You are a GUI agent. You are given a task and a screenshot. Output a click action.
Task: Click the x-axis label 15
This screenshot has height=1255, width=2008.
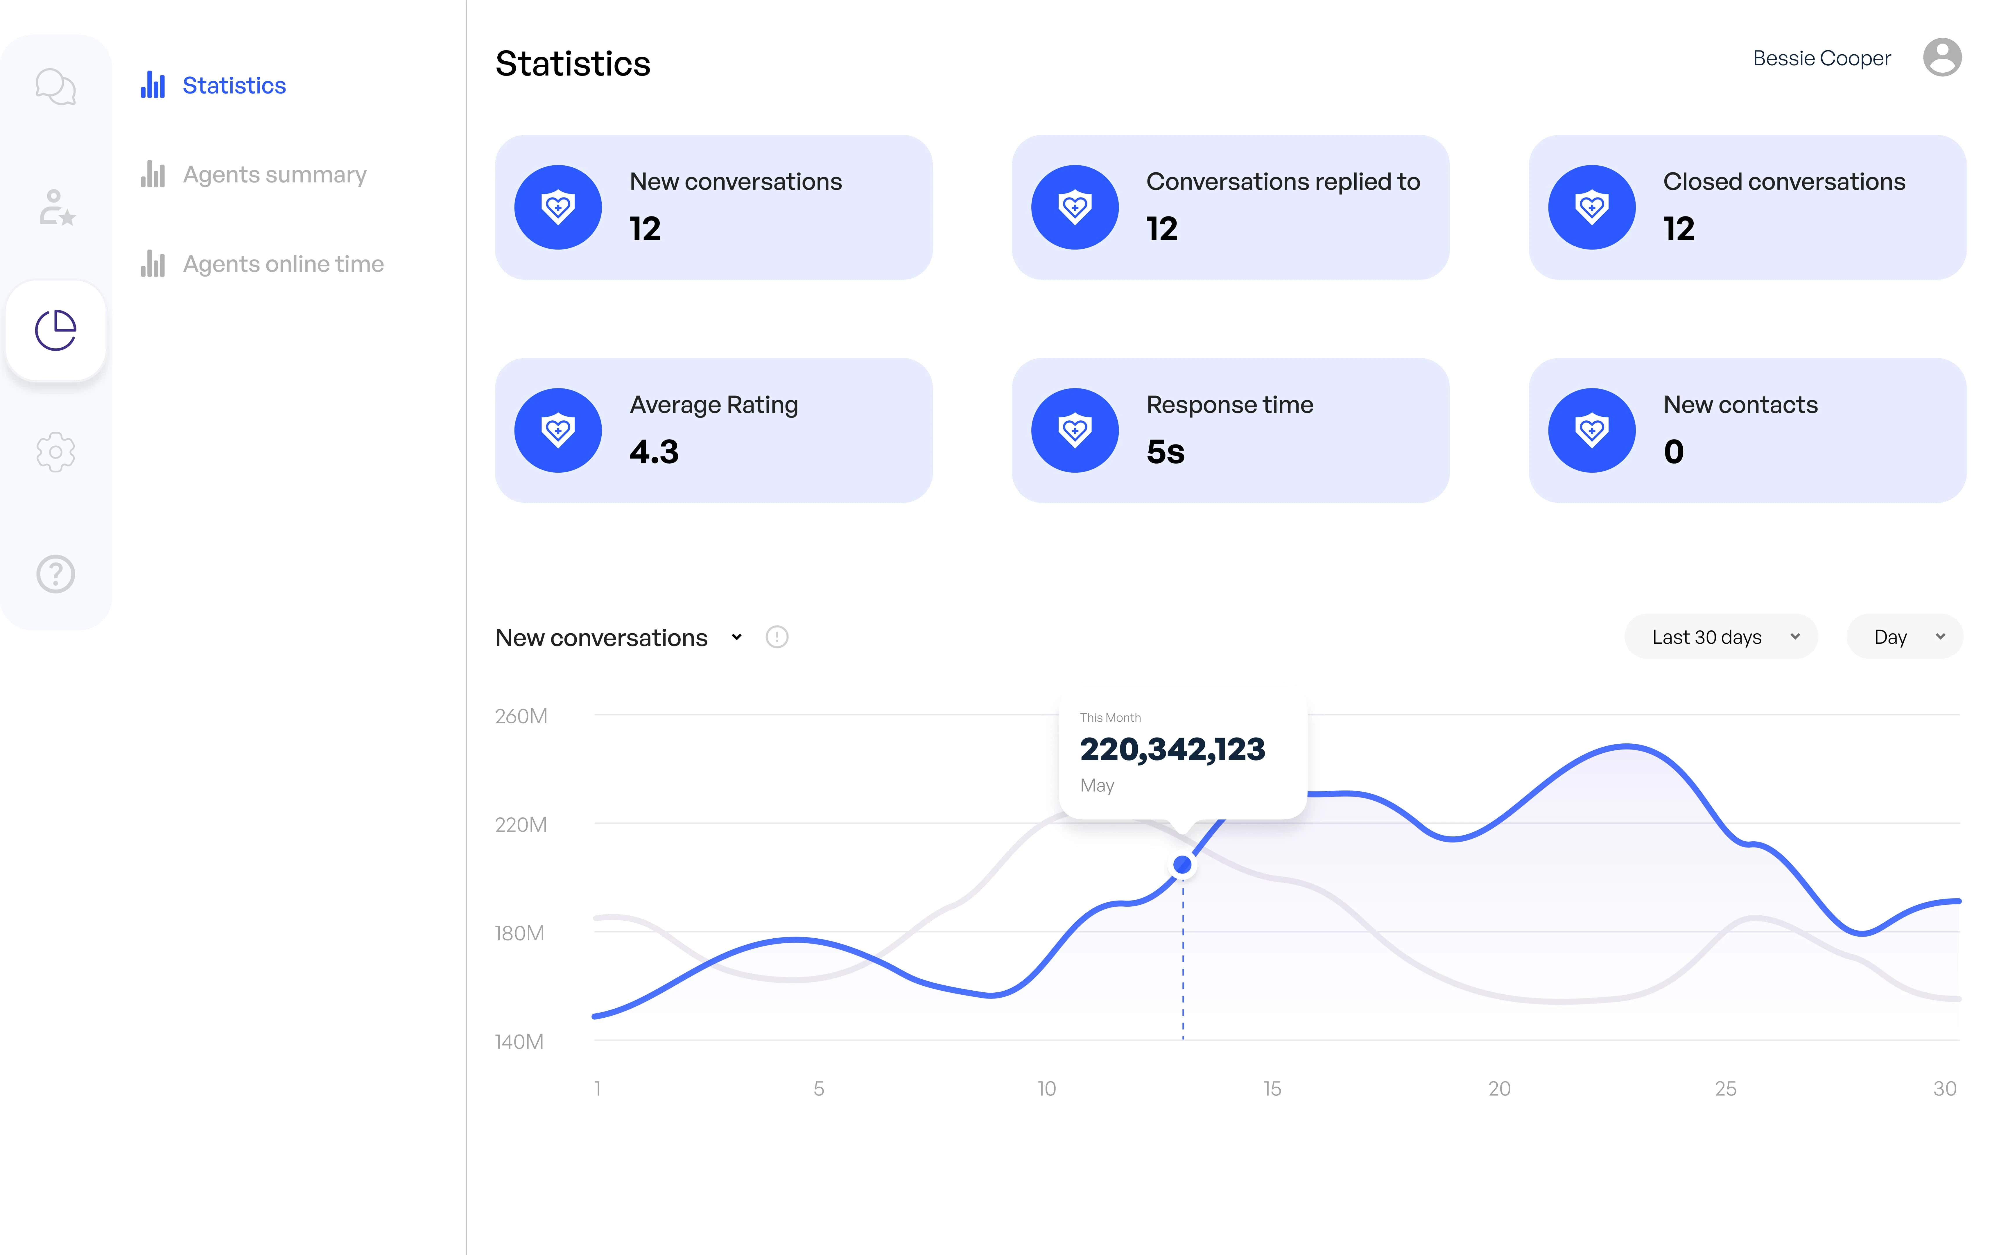(x=1272, y=1088)
